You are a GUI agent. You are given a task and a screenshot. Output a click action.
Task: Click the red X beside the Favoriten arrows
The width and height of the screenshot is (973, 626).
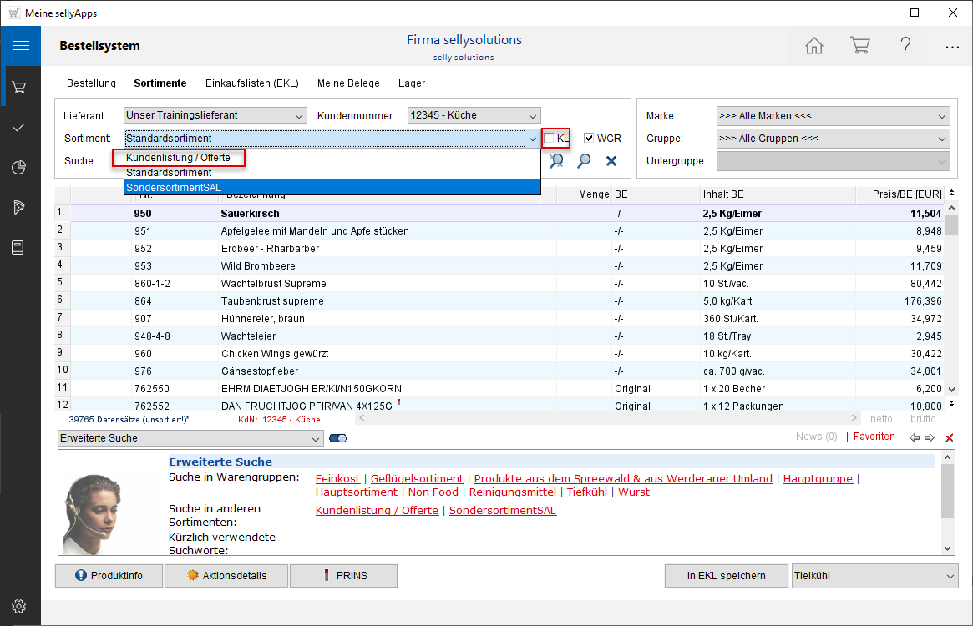(949, 438)
